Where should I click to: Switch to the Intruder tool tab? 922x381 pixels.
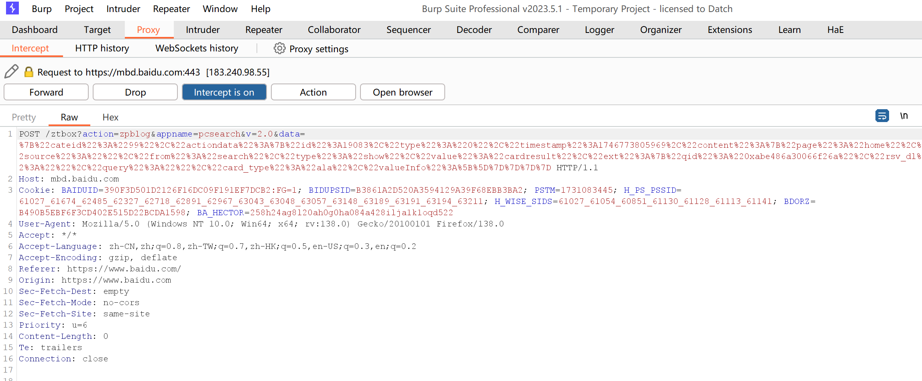point(203,30)
